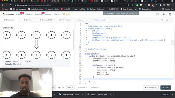175x98 pixels.
Task: Open the media control playlist icon
Action: tap(164, 5)
